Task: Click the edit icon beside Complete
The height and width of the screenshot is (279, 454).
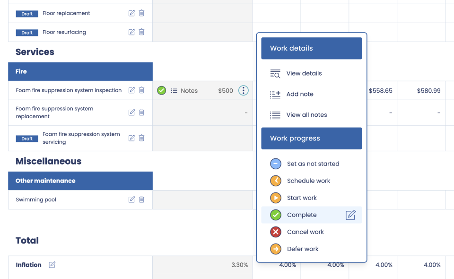Action: click(x=350, y=215)
